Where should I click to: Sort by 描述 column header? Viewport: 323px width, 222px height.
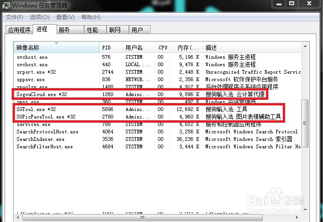click(x=252, y=48)
